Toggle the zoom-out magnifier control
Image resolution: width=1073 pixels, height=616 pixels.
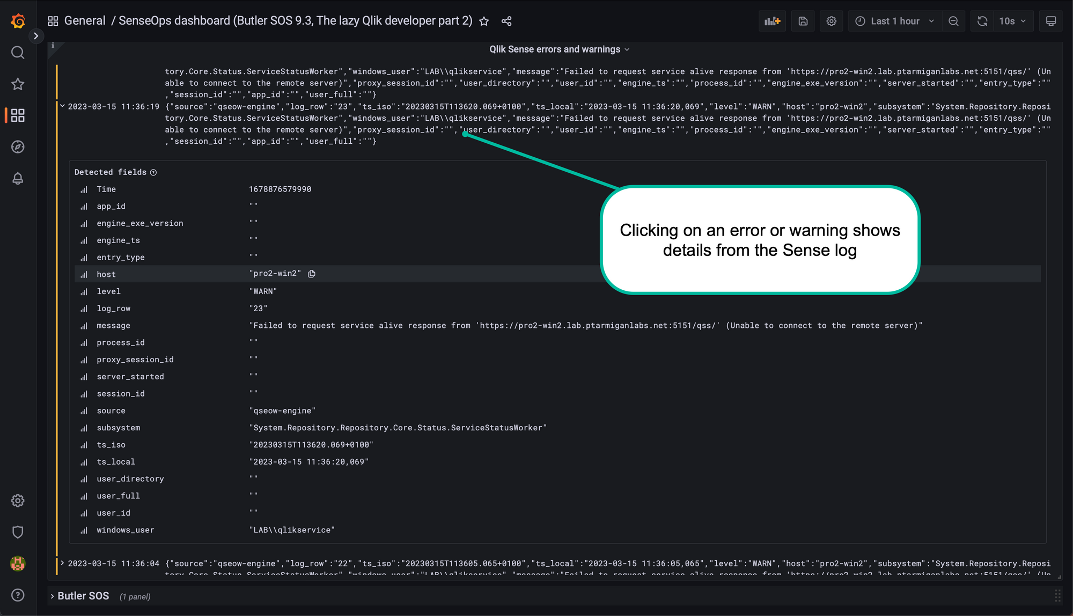955,20
